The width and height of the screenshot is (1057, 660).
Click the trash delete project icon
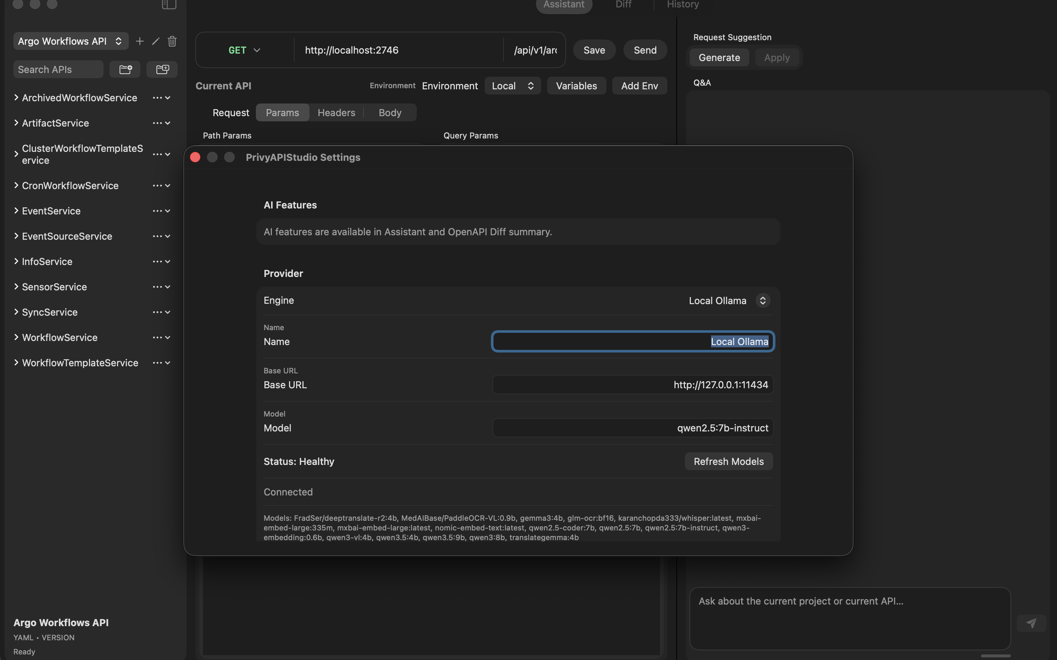click(172, 41)
